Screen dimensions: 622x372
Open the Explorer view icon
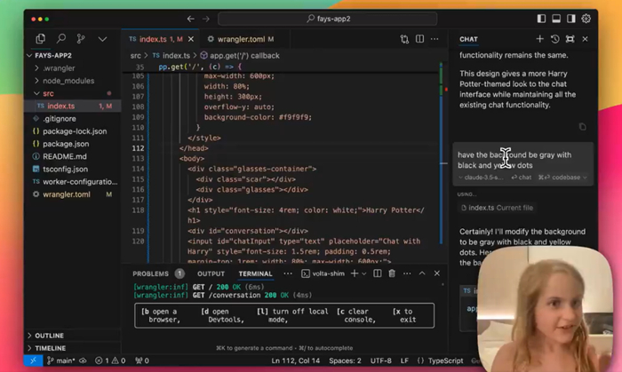(x=41, y=39)
